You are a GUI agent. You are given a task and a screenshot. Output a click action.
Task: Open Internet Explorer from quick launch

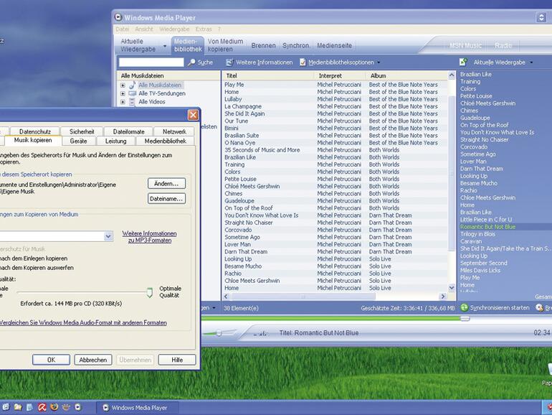pyautogui.click(x=6, y=407)
